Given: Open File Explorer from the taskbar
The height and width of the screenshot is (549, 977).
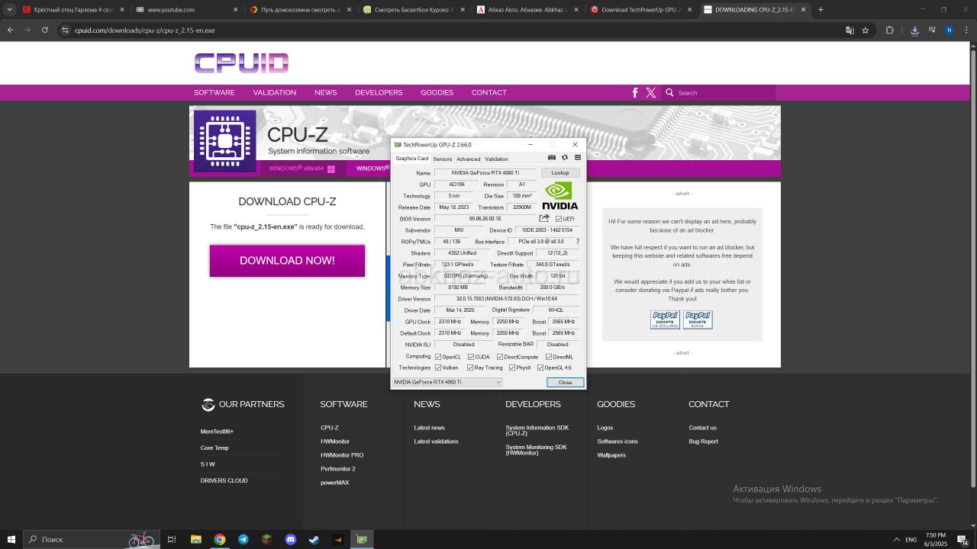Looking at the screenshot, I should point(195,539).
